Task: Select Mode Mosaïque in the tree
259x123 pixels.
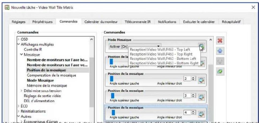Action: 40,80
